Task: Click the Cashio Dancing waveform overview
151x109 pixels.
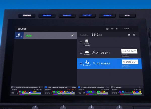Action: click(x=97, y=92)
